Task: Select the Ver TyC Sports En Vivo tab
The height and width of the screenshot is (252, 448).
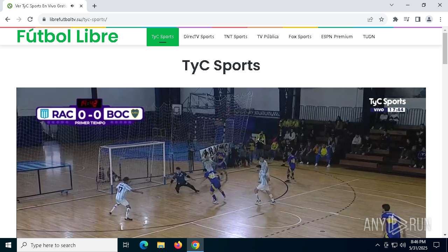Action: coord(45,6)
